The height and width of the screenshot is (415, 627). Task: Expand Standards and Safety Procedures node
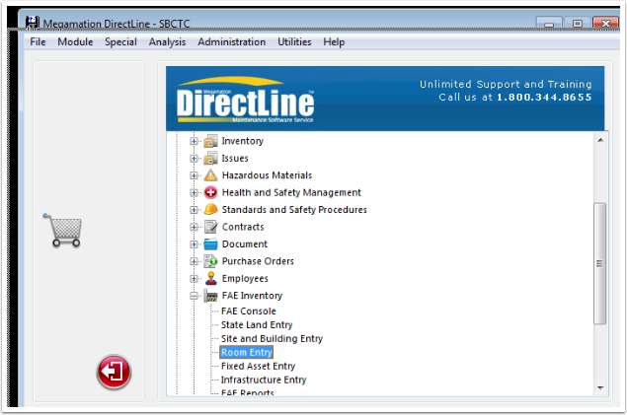(x=194, y=210)
